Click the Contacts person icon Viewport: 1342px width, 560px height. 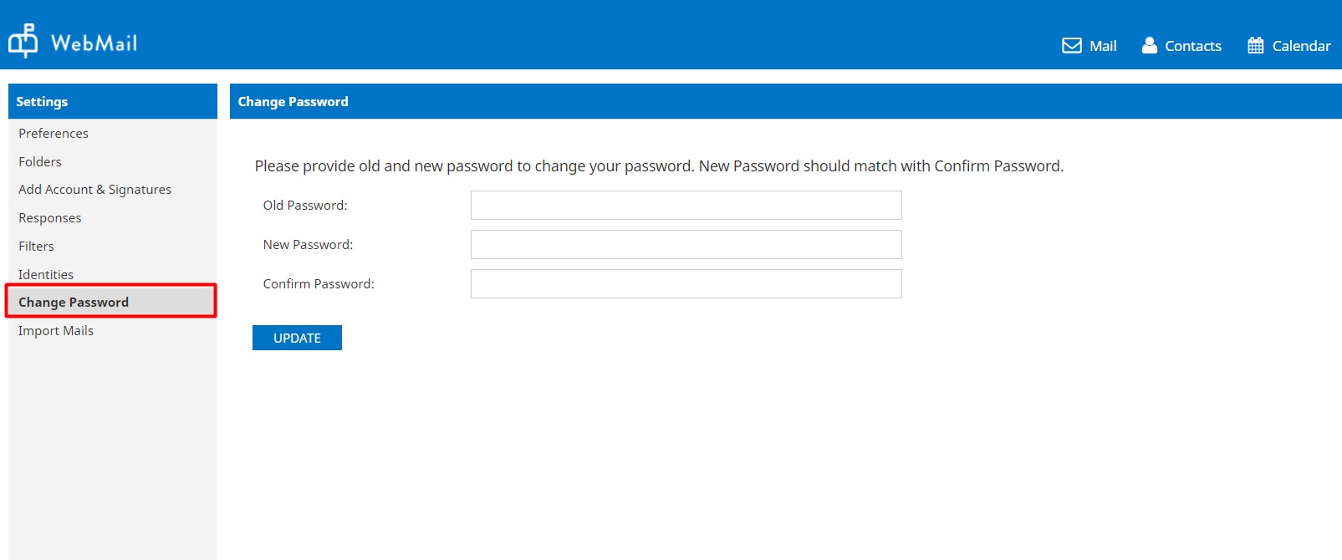pyautogui.click(x=1150, y=45)
